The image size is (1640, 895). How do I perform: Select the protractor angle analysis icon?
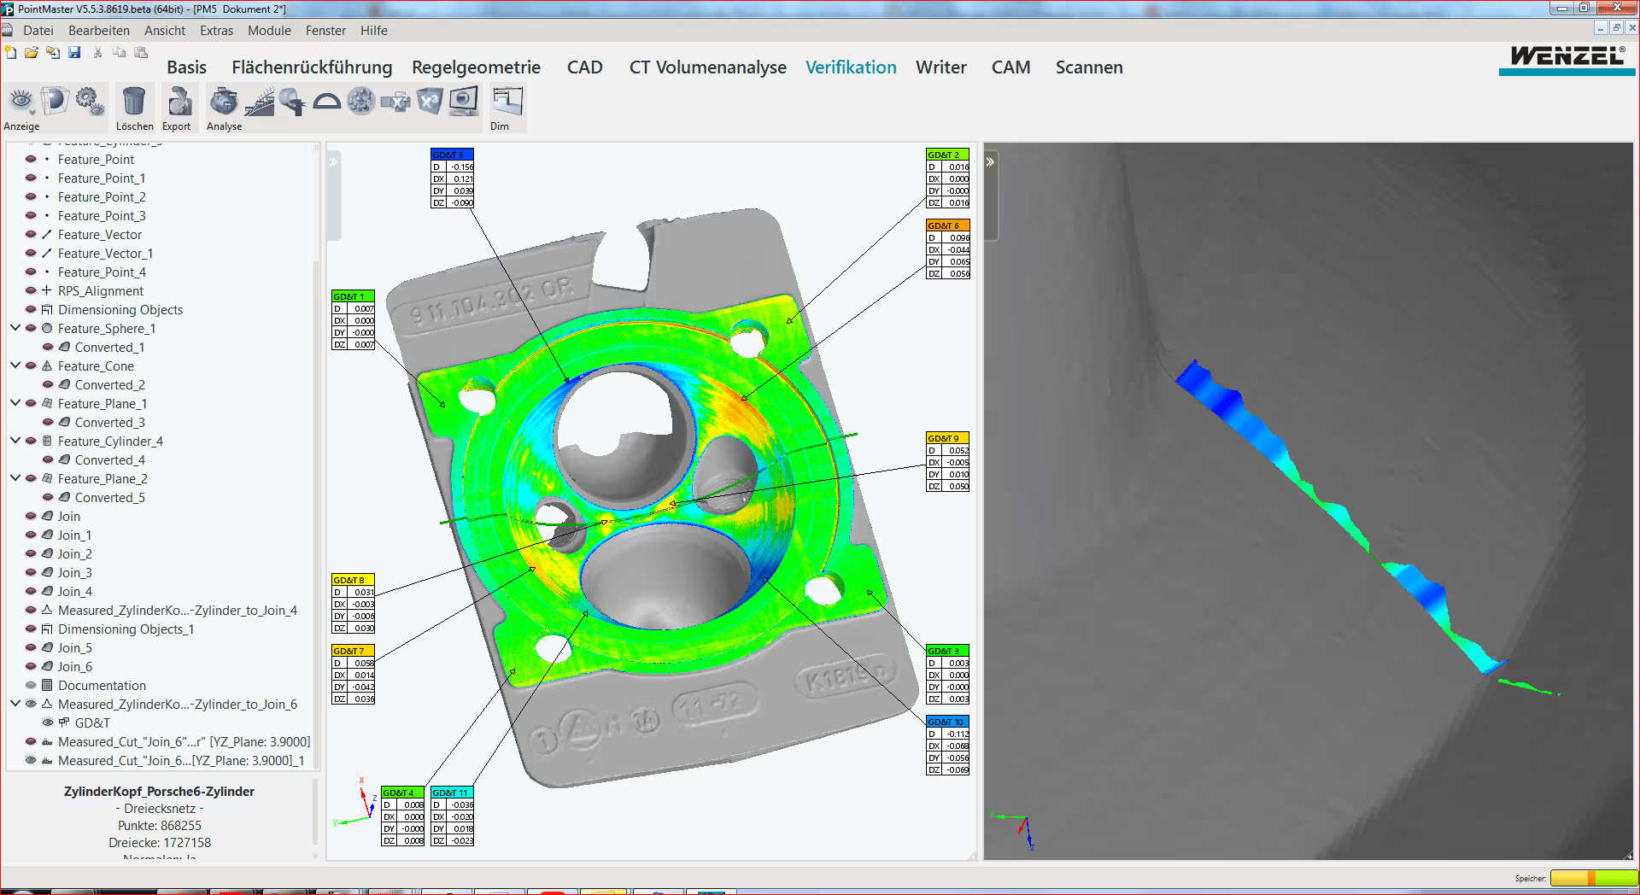tap(327, 102)
